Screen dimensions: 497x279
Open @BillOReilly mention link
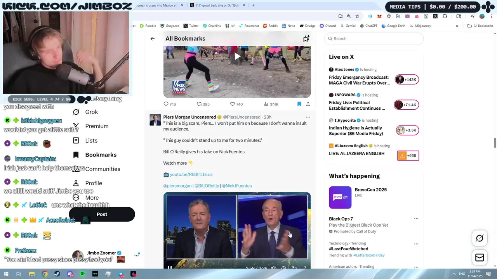(207, 186)
